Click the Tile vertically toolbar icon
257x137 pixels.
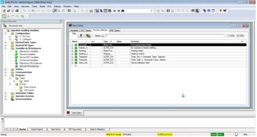(213, 11)
